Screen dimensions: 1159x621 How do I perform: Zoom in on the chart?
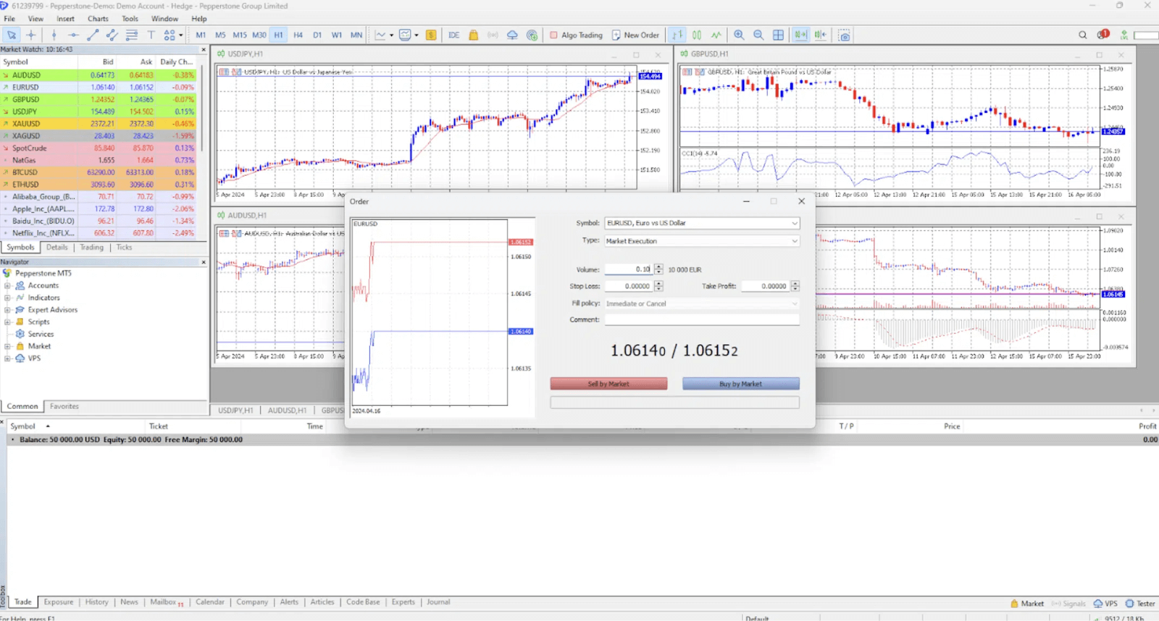739,35
